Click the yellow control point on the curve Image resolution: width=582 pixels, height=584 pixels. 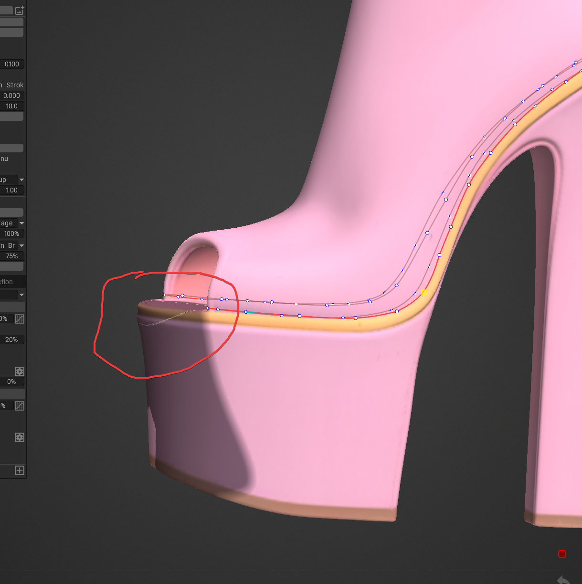[423, 292]
